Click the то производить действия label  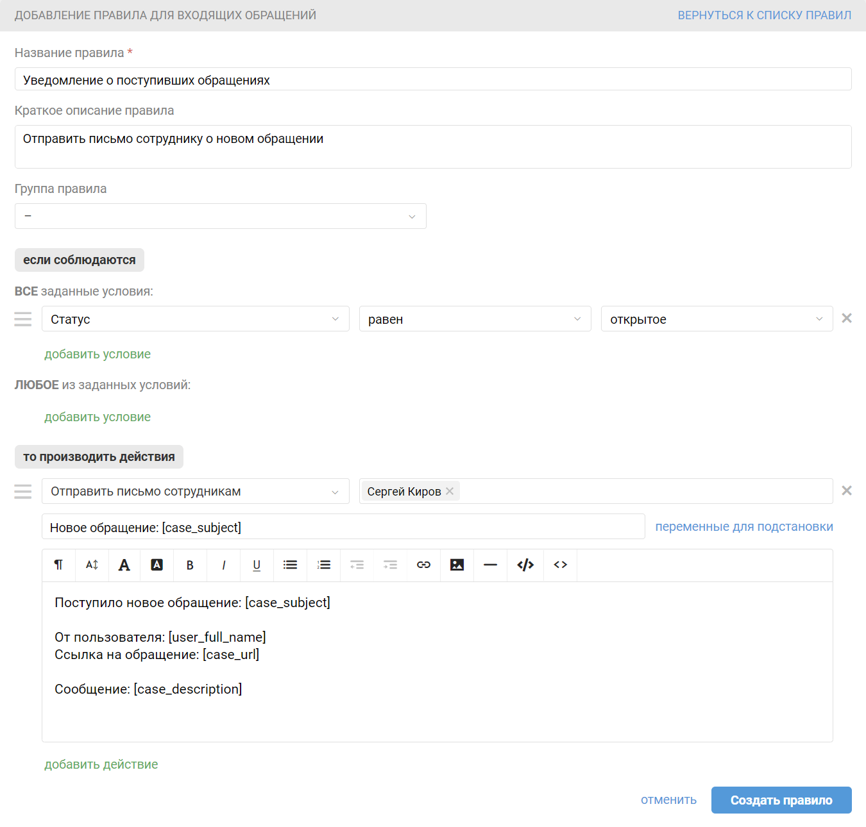(x=99, y=456)
